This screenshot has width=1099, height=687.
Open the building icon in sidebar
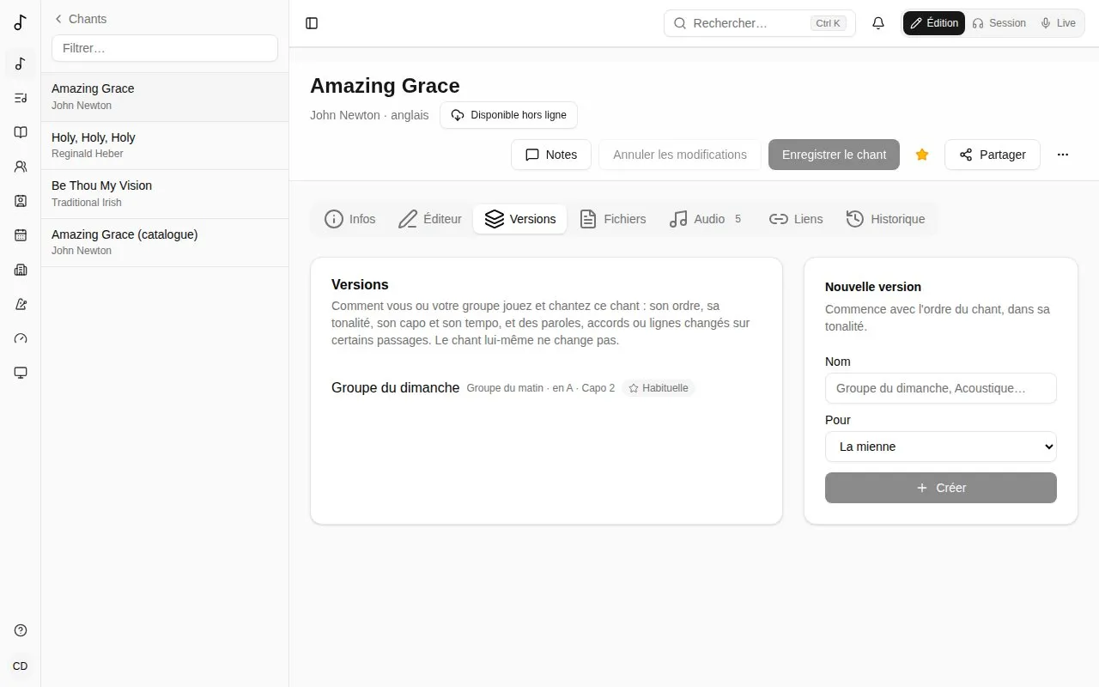[21, 270]
